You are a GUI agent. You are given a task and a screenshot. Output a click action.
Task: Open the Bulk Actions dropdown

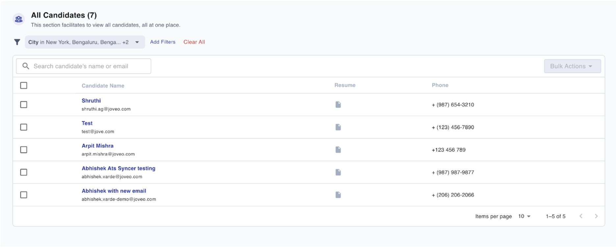tap(572, 66)
